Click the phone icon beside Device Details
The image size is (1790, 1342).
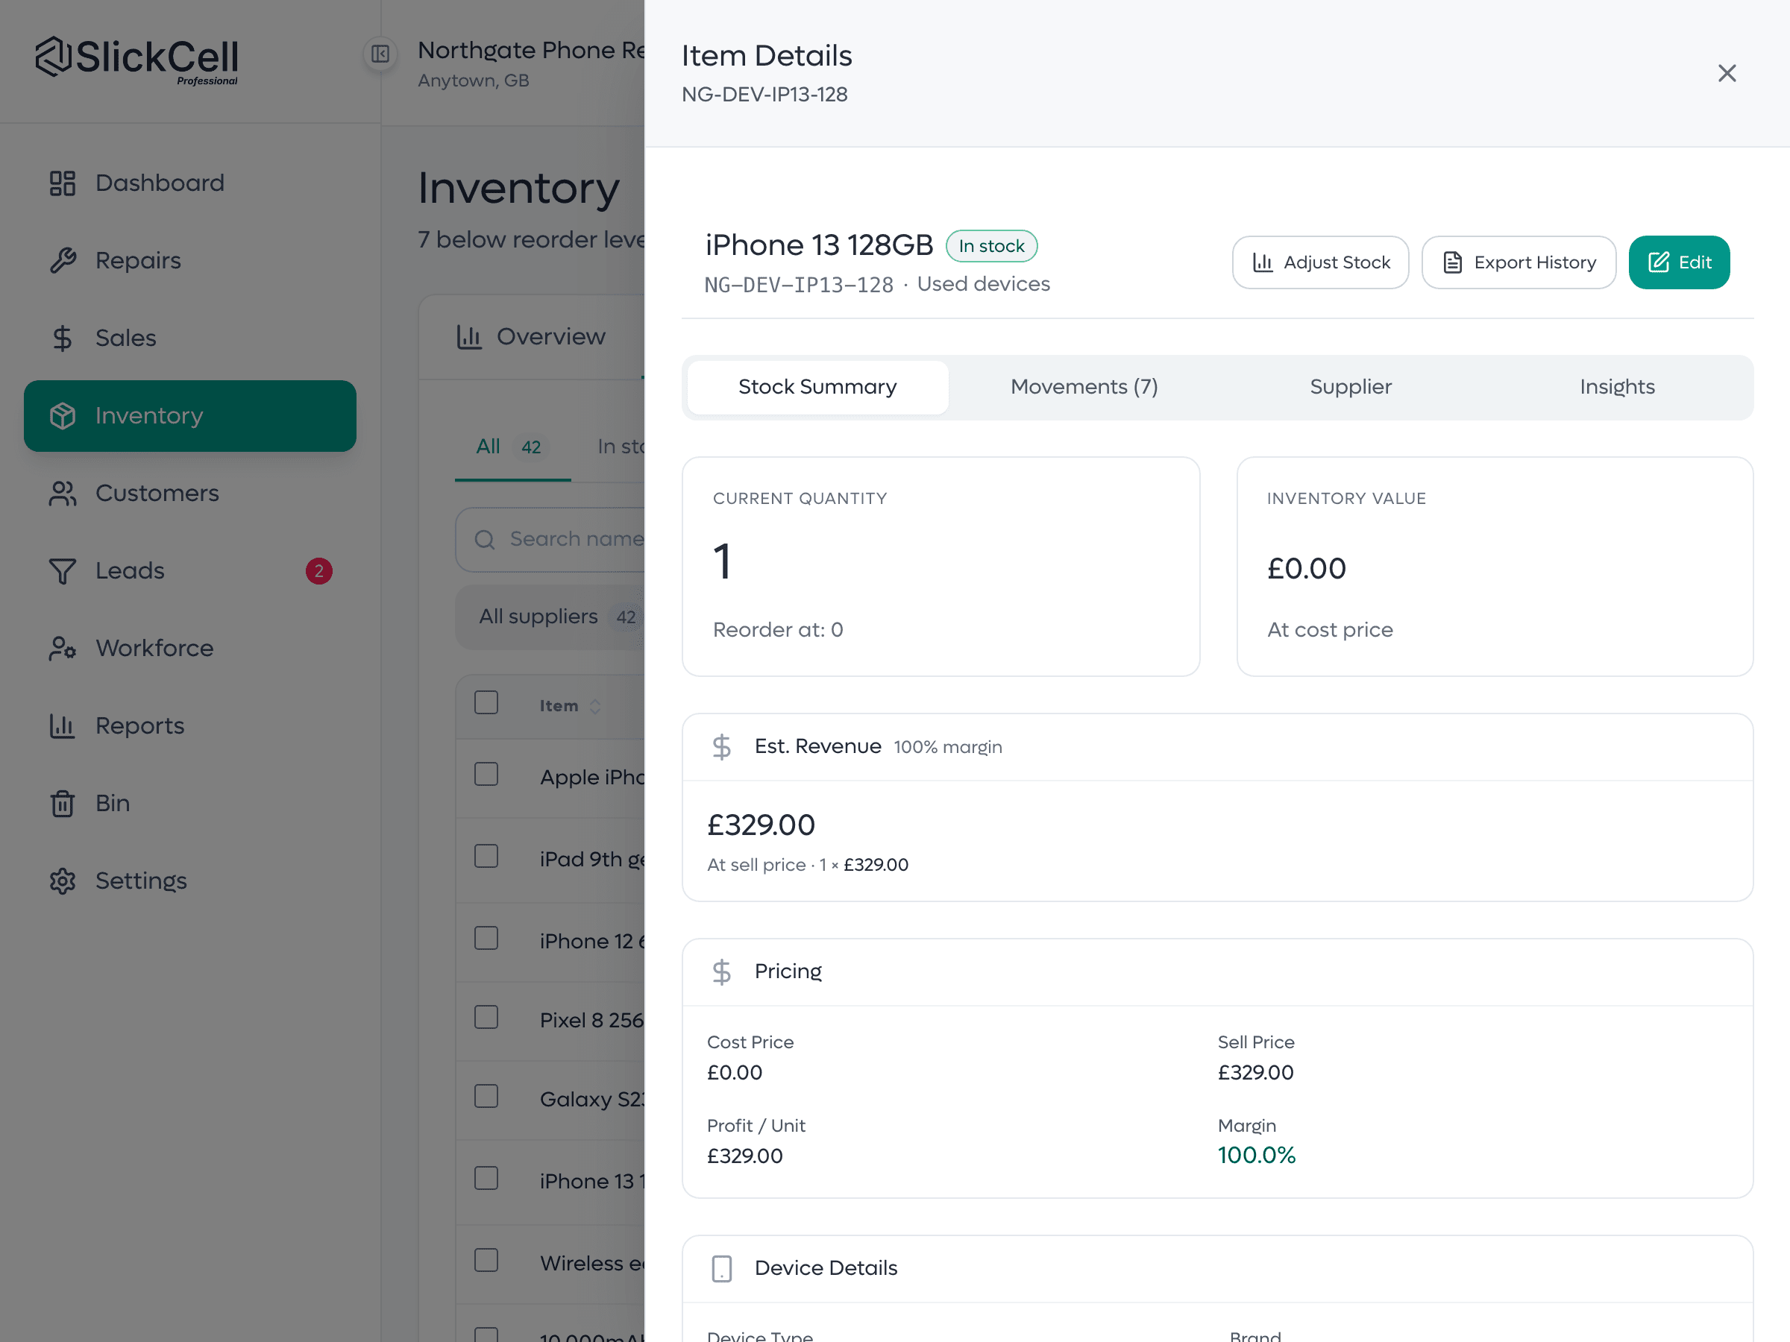722,1268
